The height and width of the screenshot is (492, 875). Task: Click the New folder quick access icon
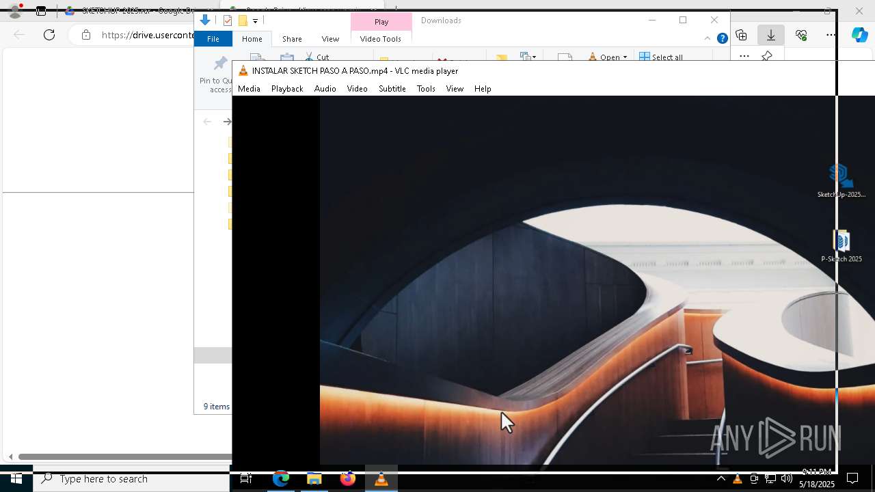point(242,20)
